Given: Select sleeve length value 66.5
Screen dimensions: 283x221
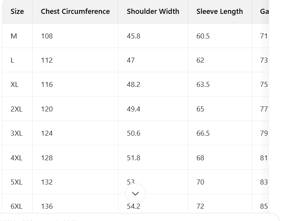Looking at the screenshot, I should (203, 133).
